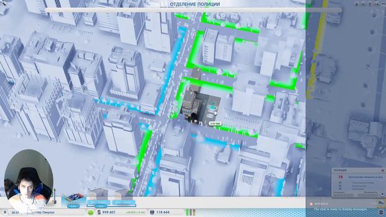Click the red 70 value in police panel
386x217 pixels.
click(340, 177)
